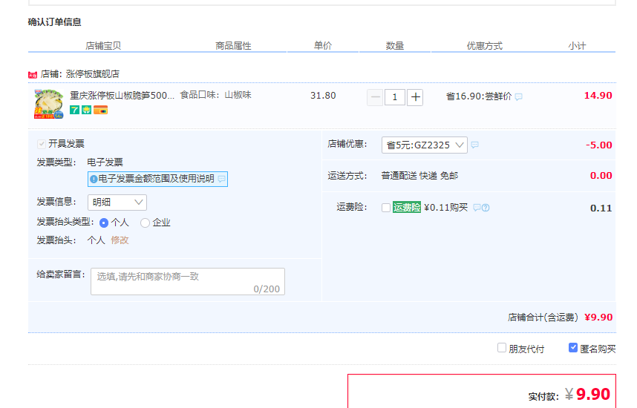Toggle the 开具发票 checkbox
This screenshot has height=408, width=637.
42,144
